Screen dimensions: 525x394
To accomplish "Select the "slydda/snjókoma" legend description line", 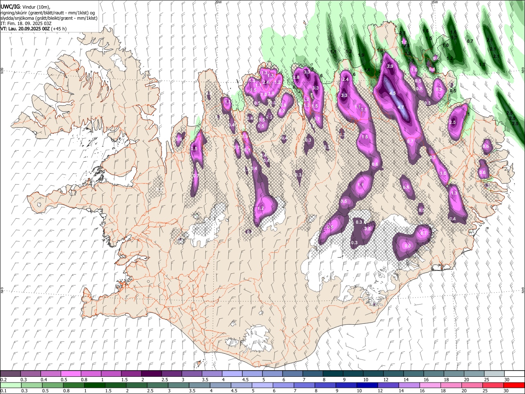I will (x=49, y=18).
